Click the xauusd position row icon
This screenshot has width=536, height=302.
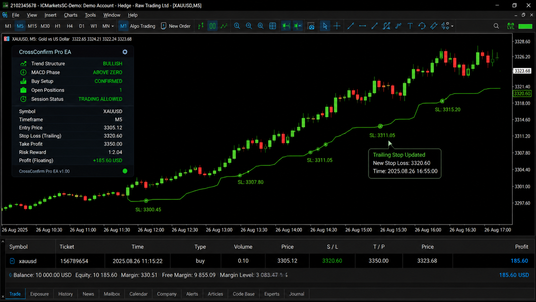12,261
